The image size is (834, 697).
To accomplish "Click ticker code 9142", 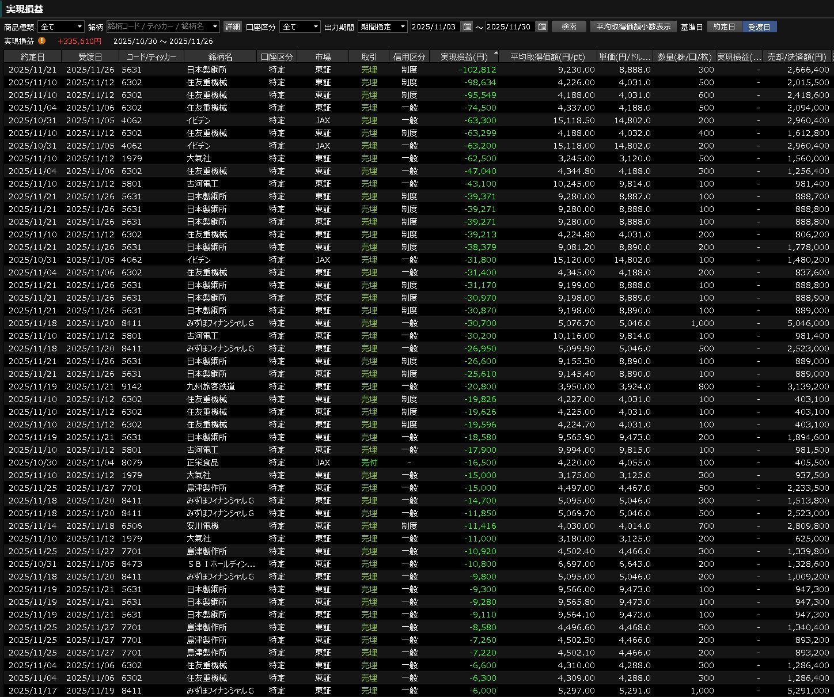I will (131, 386).
